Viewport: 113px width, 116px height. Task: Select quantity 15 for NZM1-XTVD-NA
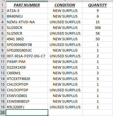98,22
